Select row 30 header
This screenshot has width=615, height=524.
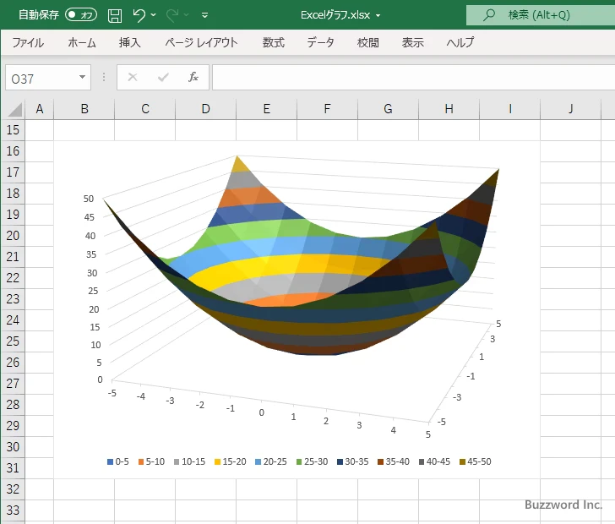13,447
